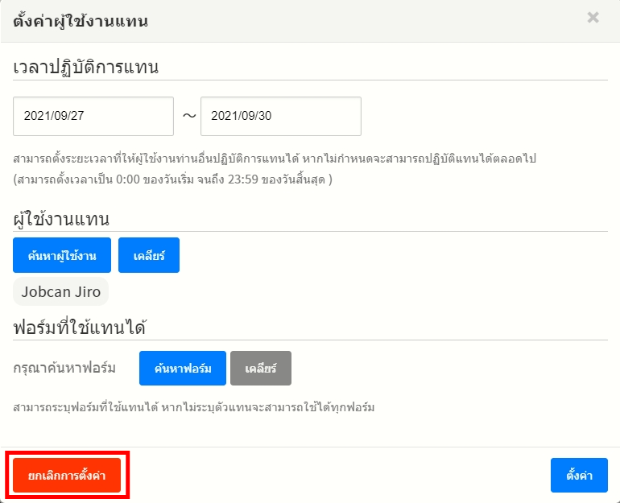Click the tilde separator between date fields
620x503 pixels.
point(188,116)
